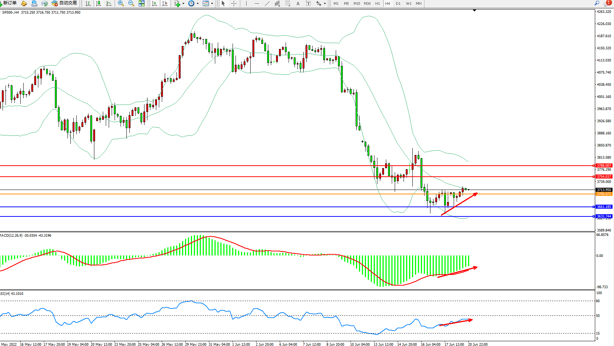Image resolution: width=614 pixels, height=346 pixels.
Task: Toggle the chart shift button
Action: pyautogui.click(x=165, y=4)
